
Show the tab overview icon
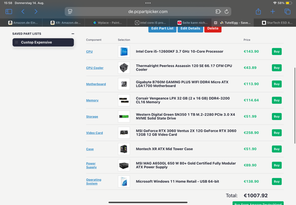pos(287,11)
